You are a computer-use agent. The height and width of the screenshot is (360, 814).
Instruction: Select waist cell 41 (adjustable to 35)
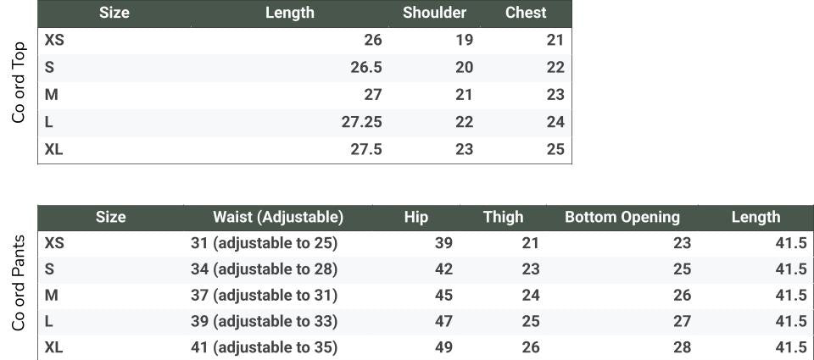(265, 347)
